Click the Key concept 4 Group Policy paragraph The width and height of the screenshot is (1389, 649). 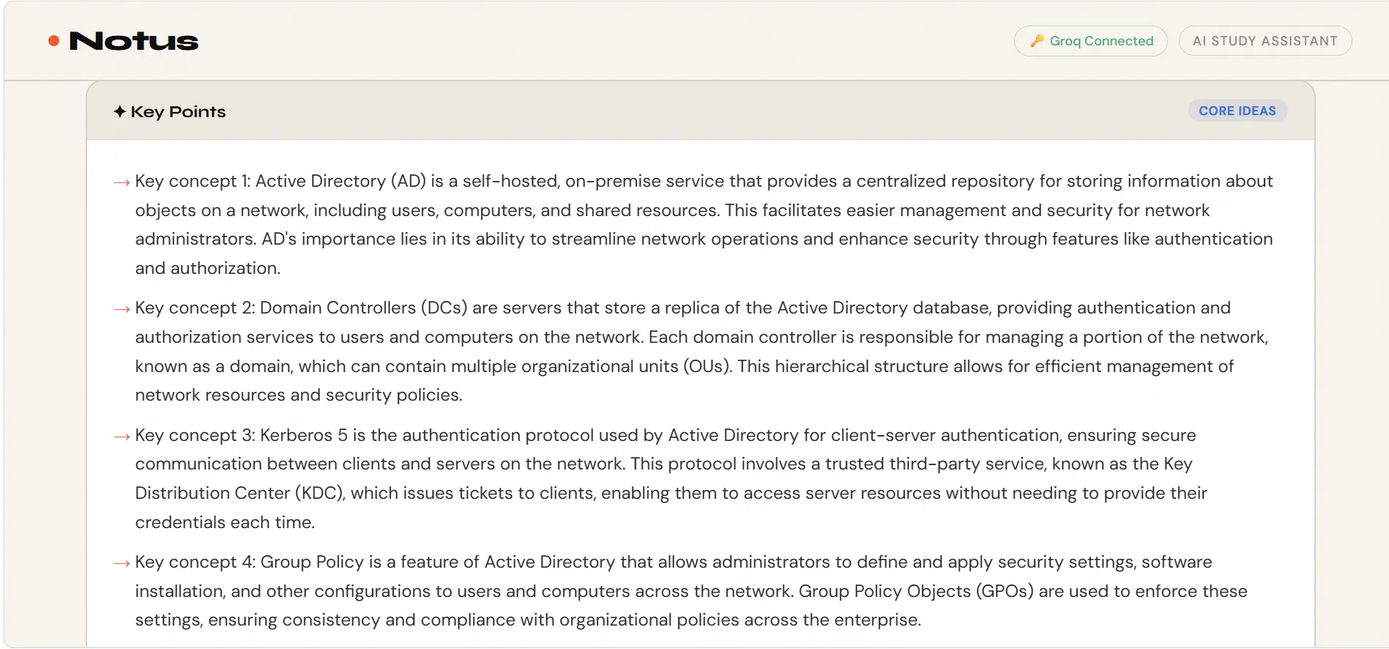691,591
